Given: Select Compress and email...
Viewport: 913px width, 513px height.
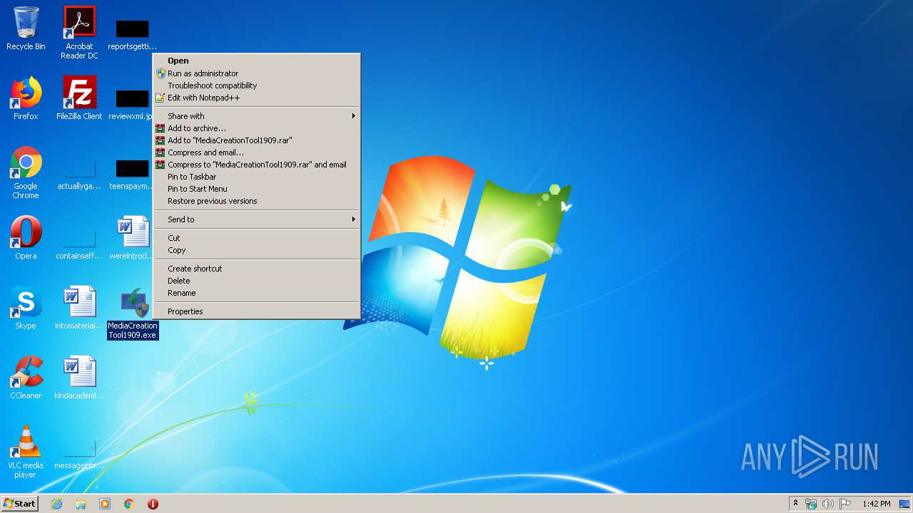Looking at the screenshot, I should (257, 152).
